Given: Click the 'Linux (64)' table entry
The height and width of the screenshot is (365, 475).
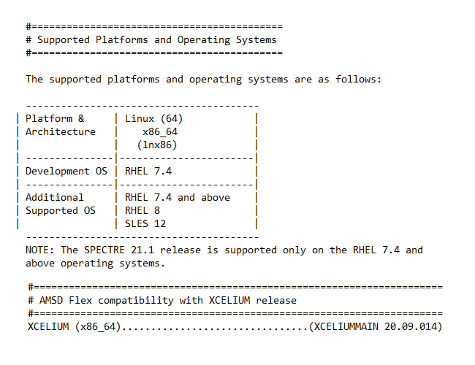Looking at the screenshot, I should [x=154, y=119].
